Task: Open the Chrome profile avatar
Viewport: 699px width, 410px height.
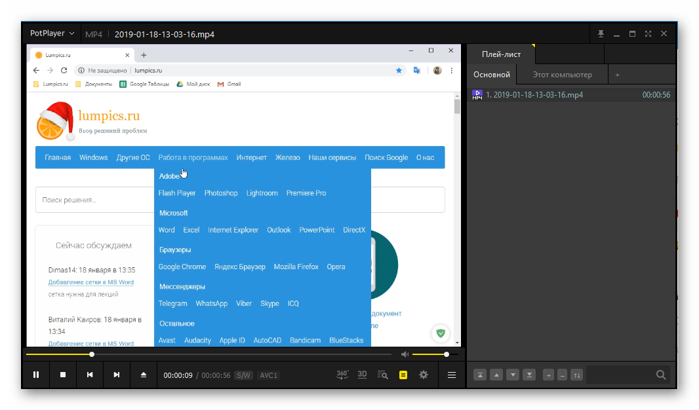Action: tap(437, 70)
